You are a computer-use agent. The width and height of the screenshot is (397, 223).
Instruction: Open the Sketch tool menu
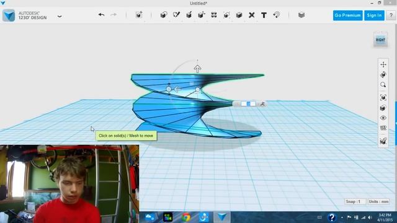pos(176,15)
